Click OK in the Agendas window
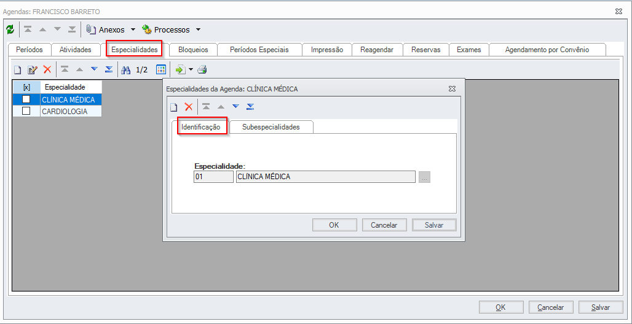 [501, 307]
